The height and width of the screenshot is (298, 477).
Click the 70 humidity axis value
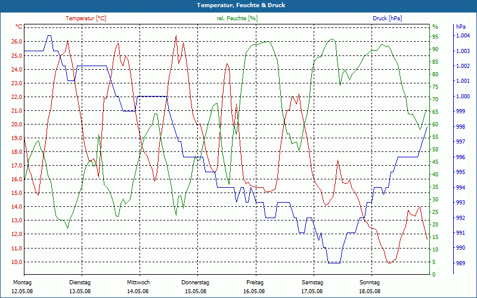point(435,100)
